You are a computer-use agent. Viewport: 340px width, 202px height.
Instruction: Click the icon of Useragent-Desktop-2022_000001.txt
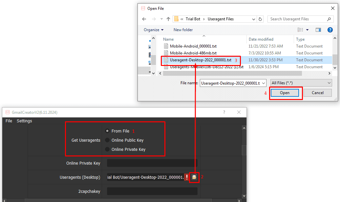point(166,60)
